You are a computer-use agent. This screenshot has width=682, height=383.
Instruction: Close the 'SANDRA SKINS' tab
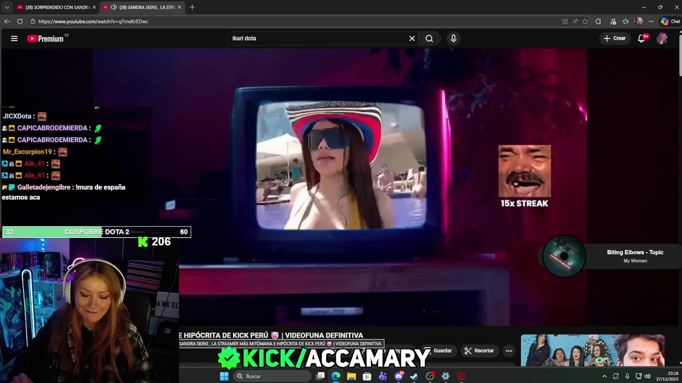pyautogui.click(x=180, y=7)
